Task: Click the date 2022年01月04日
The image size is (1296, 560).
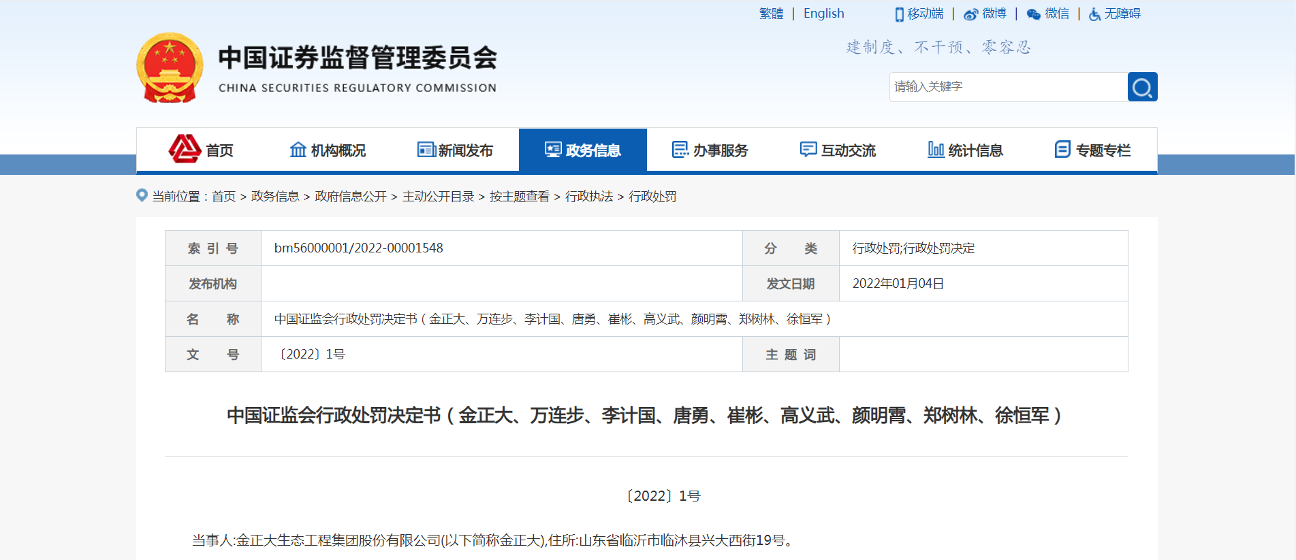Action: click(x=898, y=284)
